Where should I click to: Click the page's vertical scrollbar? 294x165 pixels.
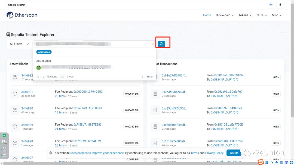[x=292, y=60]
